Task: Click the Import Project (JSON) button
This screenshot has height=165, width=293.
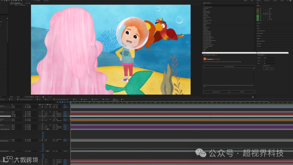Action: point(229,66)
